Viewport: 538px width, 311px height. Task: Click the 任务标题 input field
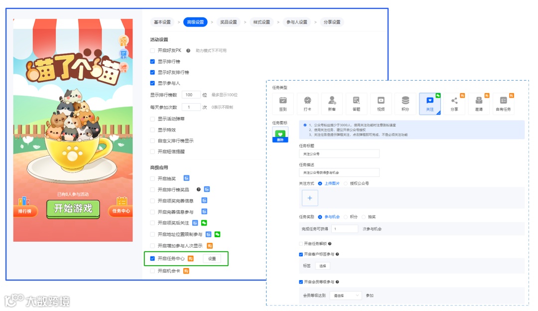click(339, 154)
